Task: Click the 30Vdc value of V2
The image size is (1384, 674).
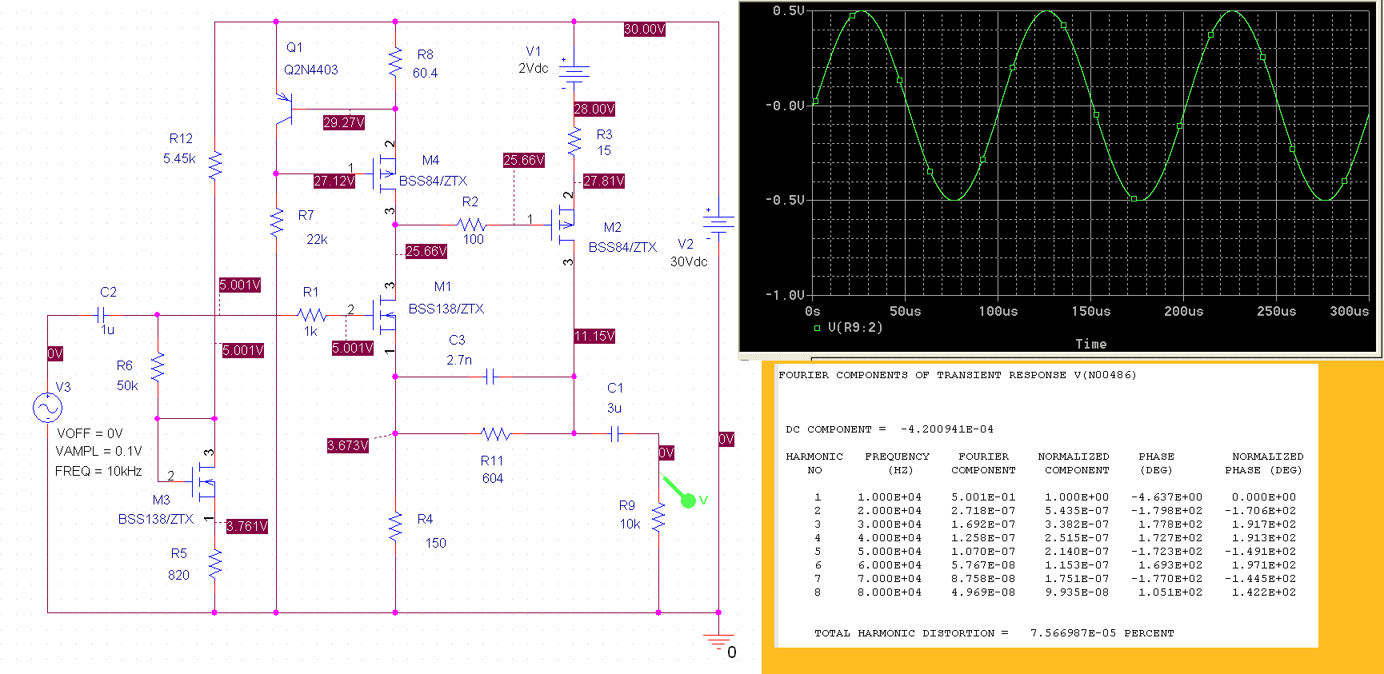Action: [689, 261]
